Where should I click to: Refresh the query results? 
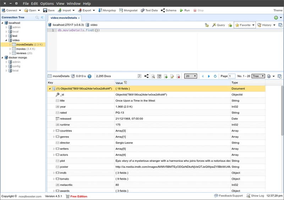point(215,76)
